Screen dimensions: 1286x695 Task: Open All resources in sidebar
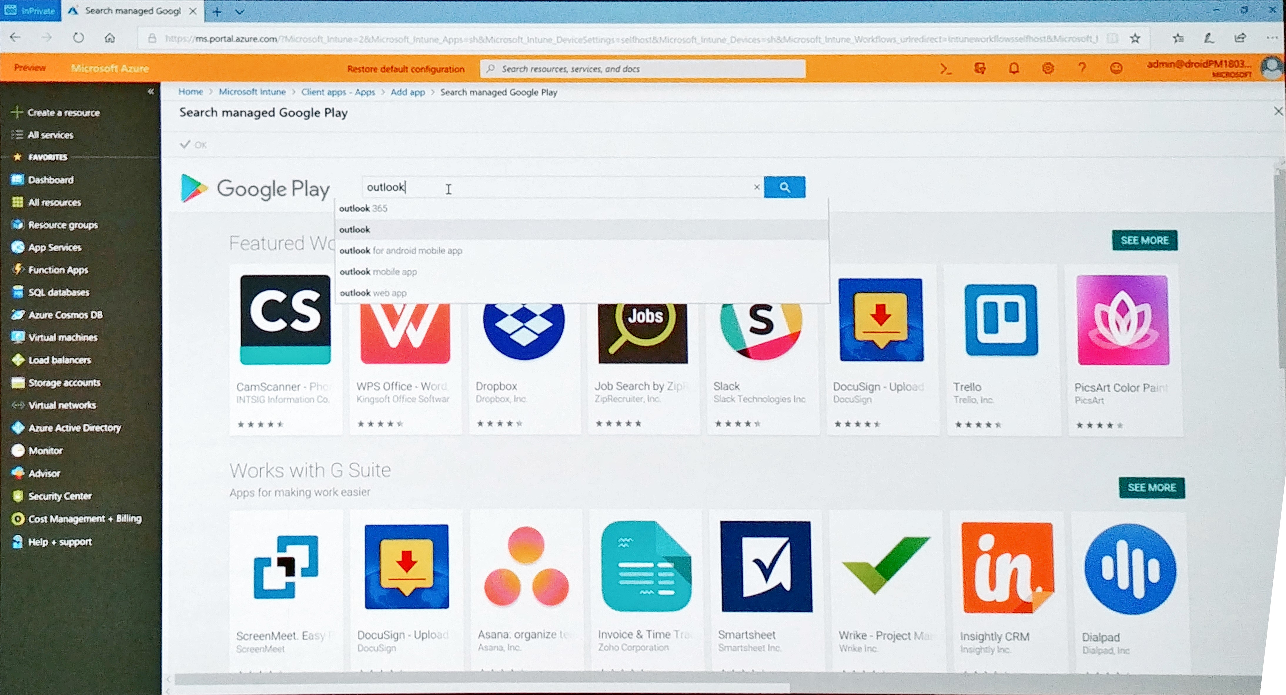click(x=46, y=202)
